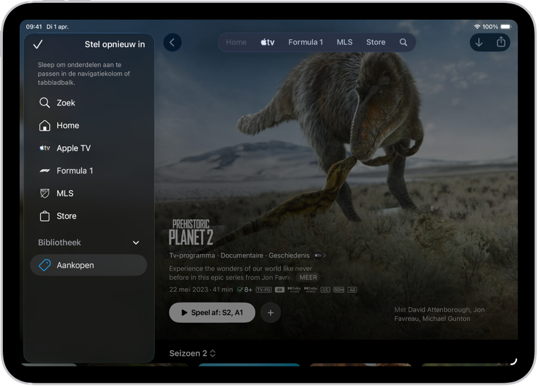Select the Aankopen tag icon
540x386 pixels.
coord(44,265)
